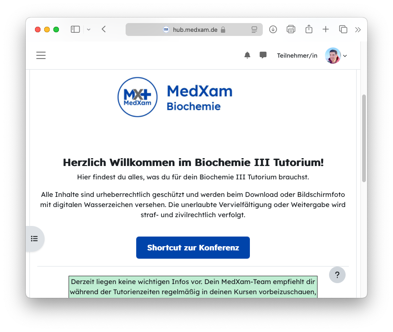The image size is (393, 332).
Task: Open the Share menu icon
Action: pos(309,29)
